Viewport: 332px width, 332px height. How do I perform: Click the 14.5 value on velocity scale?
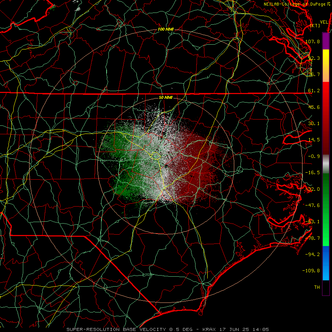pos(314,140)
